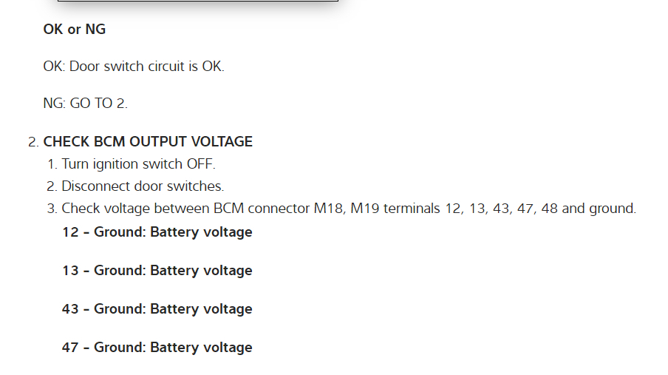Screen dimensions: 668x375
Task: Click "13 - Ground: Battery voltage" line
Action: (x=157, y=271)
